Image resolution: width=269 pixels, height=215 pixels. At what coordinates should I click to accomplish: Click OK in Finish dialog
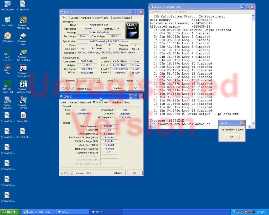coord(232,137)
